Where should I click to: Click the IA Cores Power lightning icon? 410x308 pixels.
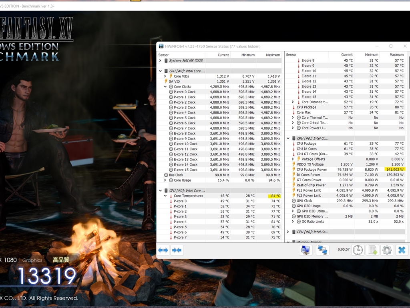tap(293, 174)
